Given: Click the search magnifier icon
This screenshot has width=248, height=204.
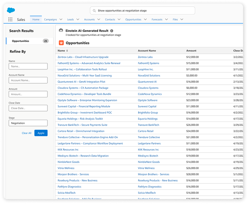Looking at the screenshot, I should click(x=94, y=11).
